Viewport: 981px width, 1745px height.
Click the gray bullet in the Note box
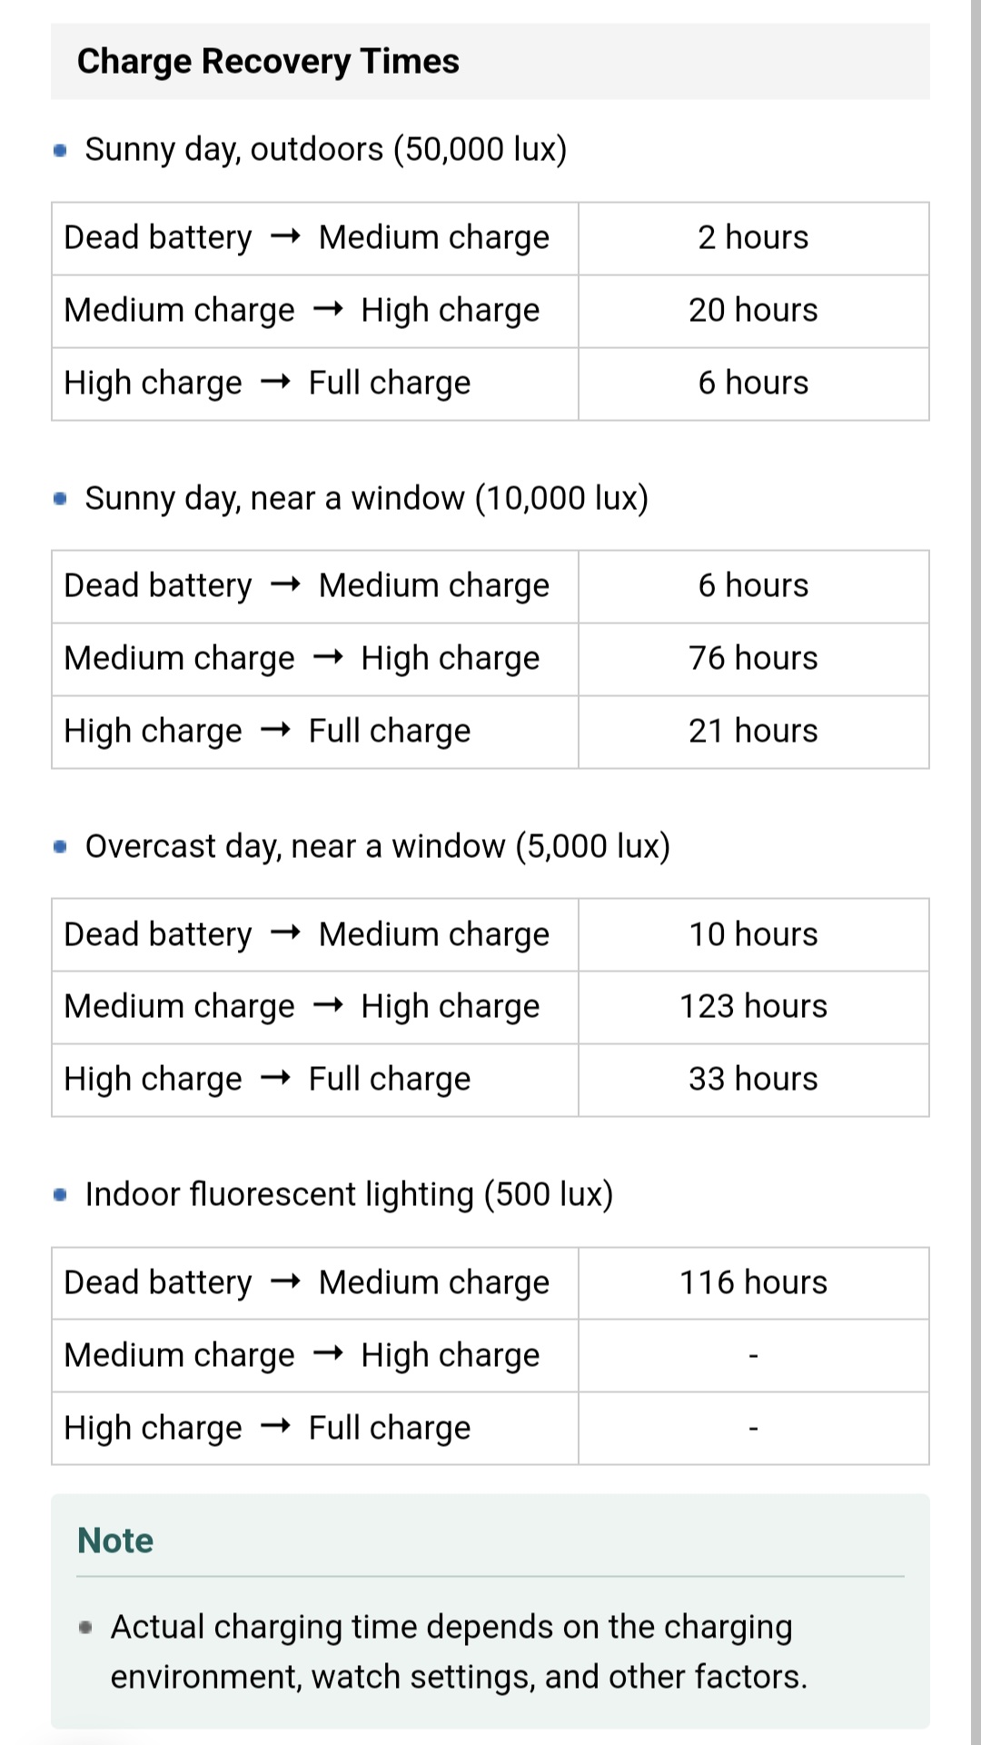(x=86, y=1627)
